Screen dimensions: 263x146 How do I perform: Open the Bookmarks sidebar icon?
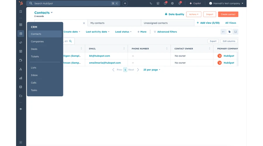point(21,12)
